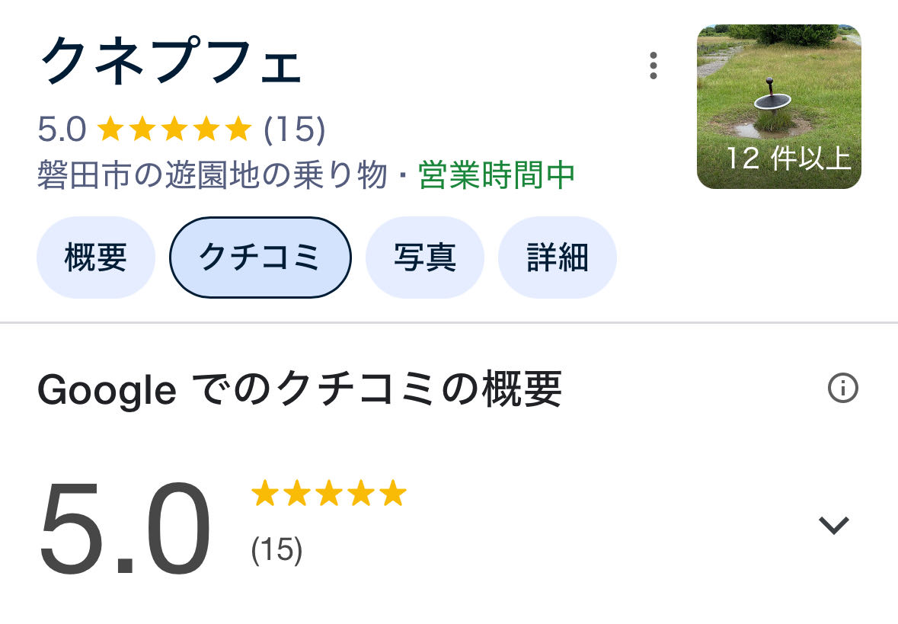Viewport: 898px width, 624px height.
Task: Switch to the 概要 tab
Action: click(x=95, y=258)
